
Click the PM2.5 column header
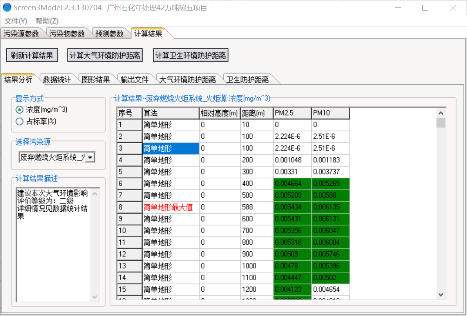(292, 113)
